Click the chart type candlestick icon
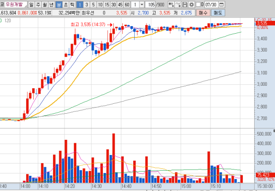The image size is (275, 191). pos(171,5)
